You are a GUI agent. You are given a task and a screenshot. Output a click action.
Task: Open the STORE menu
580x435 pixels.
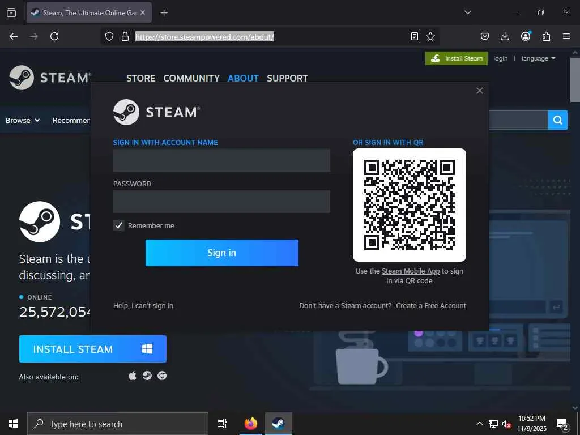[141, 78]
